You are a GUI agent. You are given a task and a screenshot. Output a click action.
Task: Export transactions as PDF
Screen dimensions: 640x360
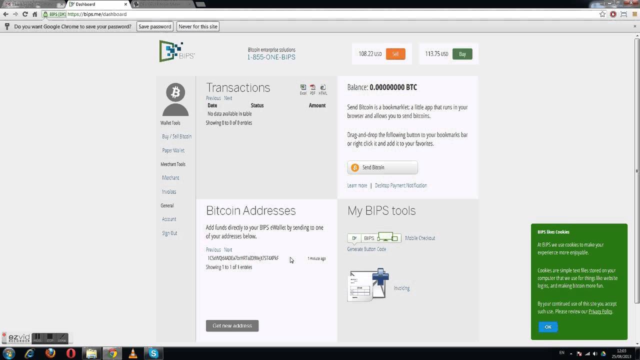pos(312,89)
